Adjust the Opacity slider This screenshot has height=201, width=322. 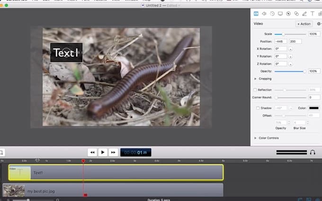(x=290, y=71)
